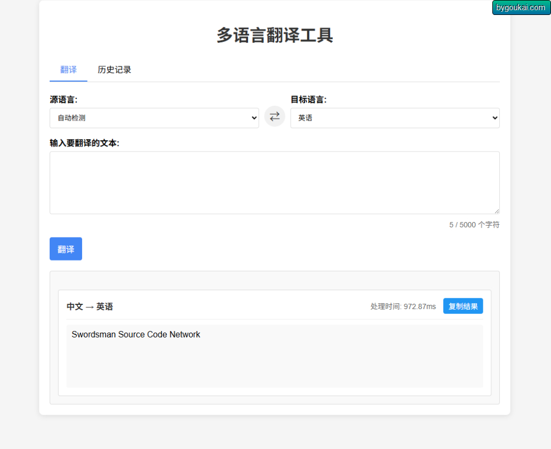Expand the 目标语言 dropdown showing 英语
551x449 pixels.
[x=395, y=118]
